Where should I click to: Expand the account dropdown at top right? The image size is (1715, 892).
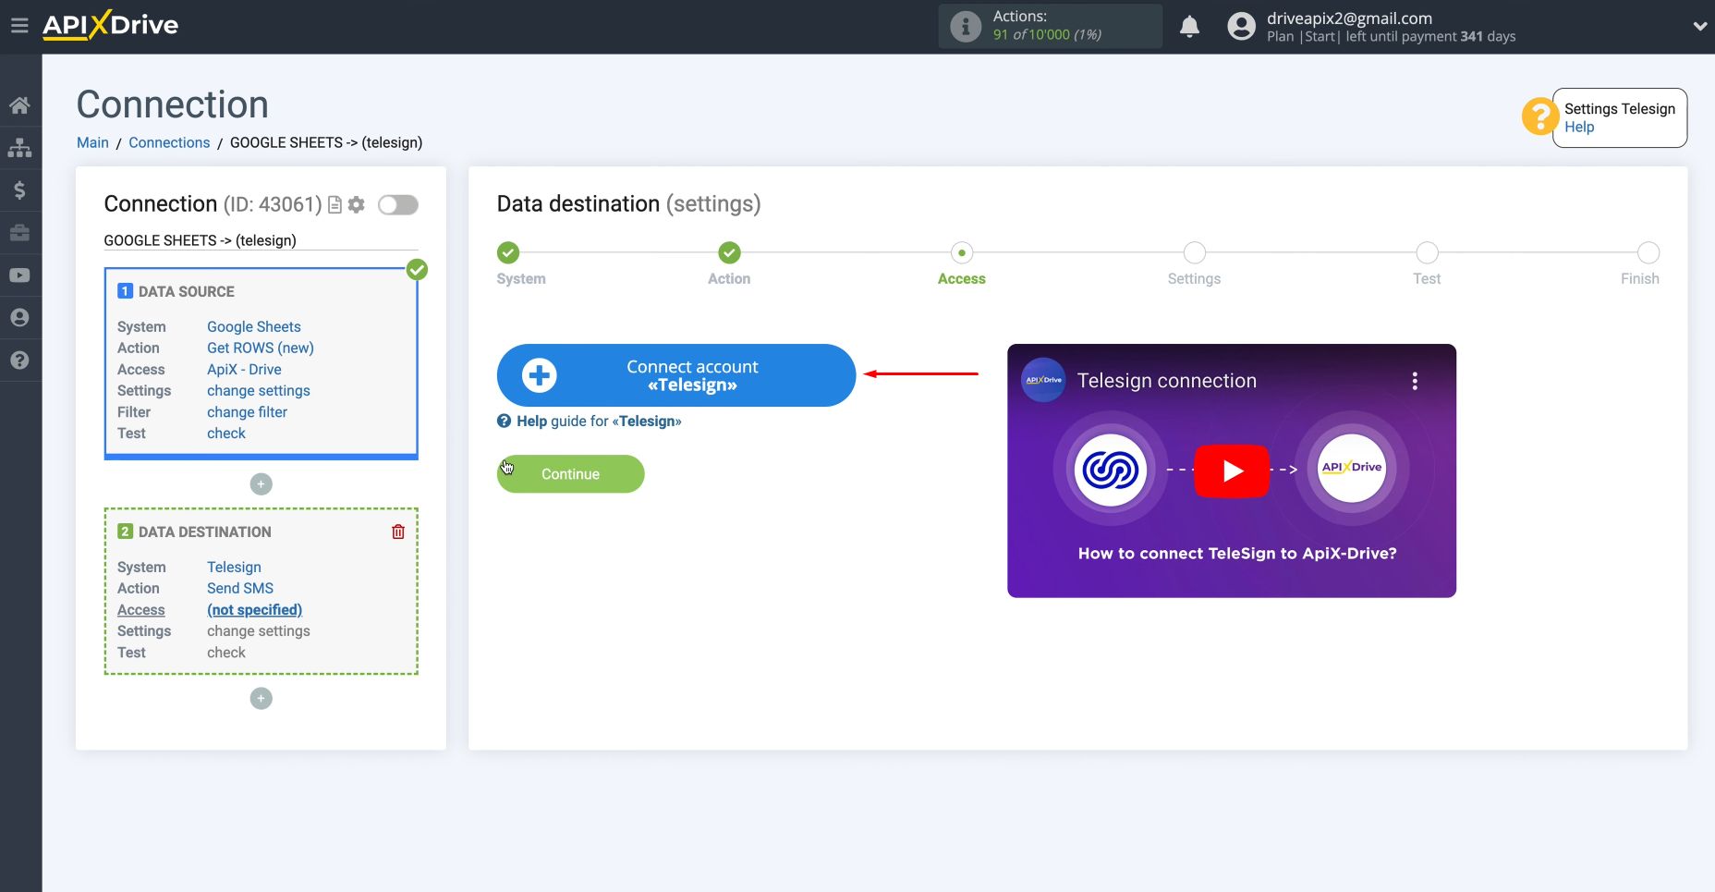(x=1700, y=26)
